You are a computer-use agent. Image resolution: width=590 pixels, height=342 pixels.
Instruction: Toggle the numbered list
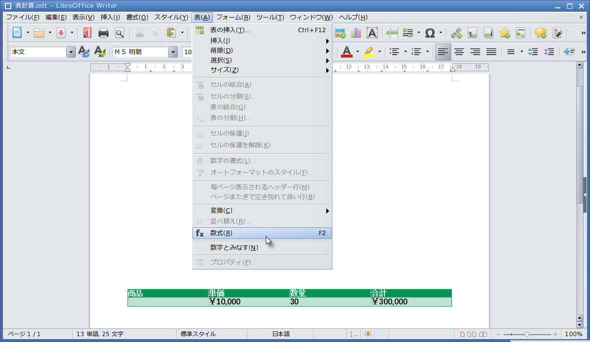pyautogui.click(x=416, y=51)
